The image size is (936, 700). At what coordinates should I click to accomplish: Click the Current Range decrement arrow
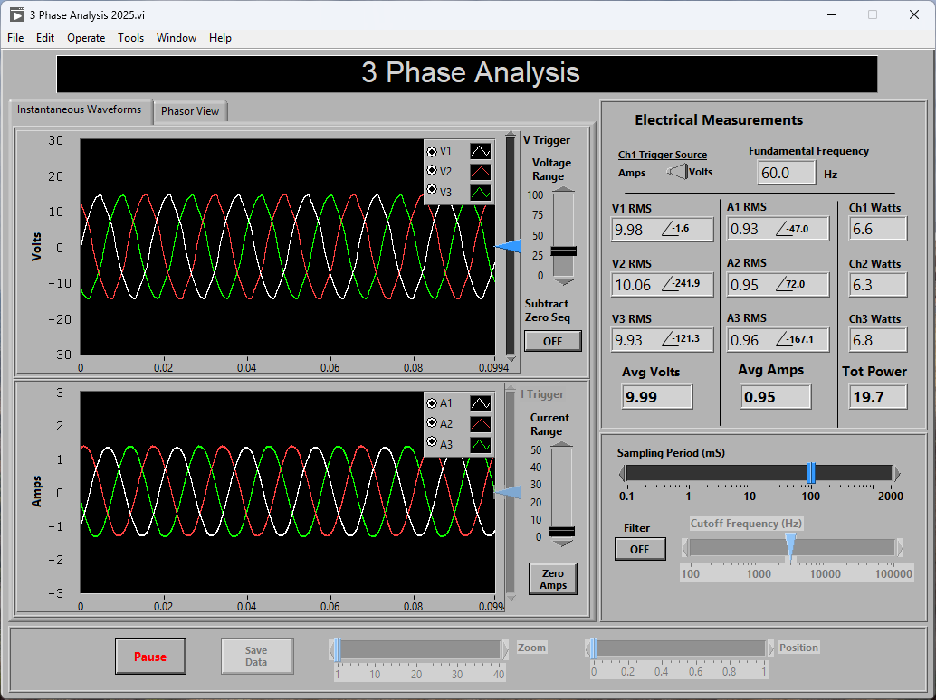click(x=562, y=544)
